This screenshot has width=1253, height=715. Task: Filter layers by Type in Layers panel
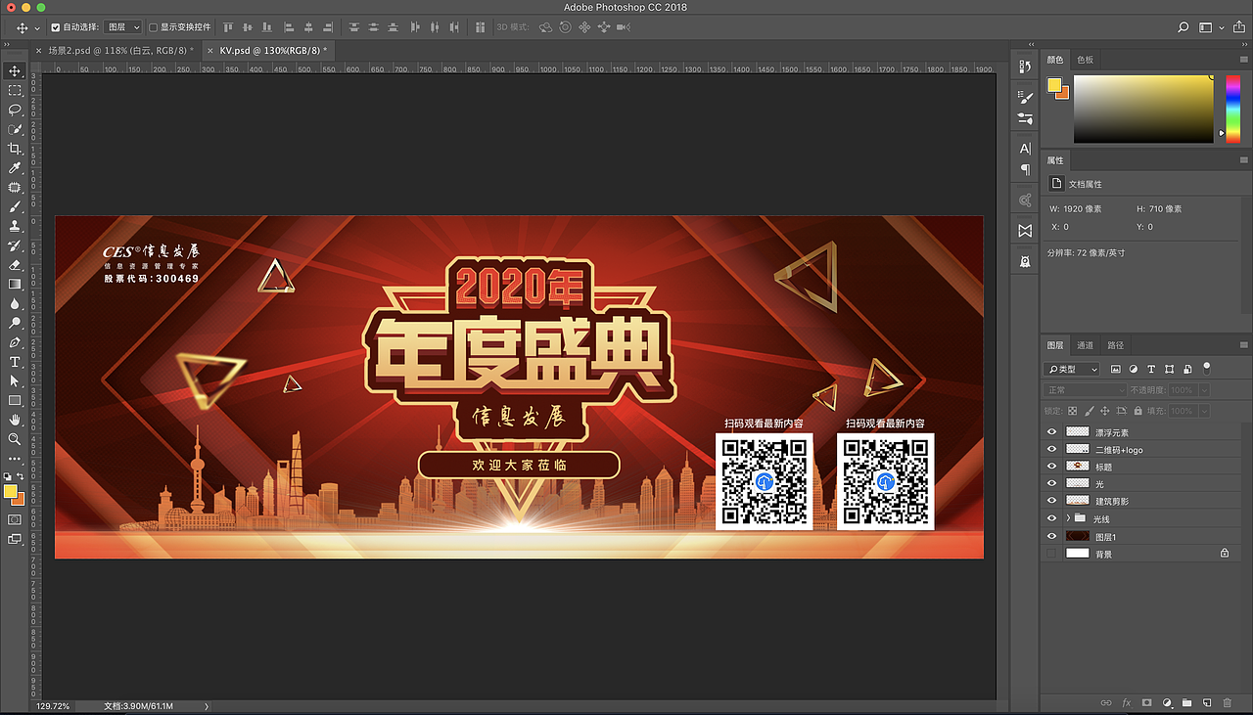point(1072,369)
